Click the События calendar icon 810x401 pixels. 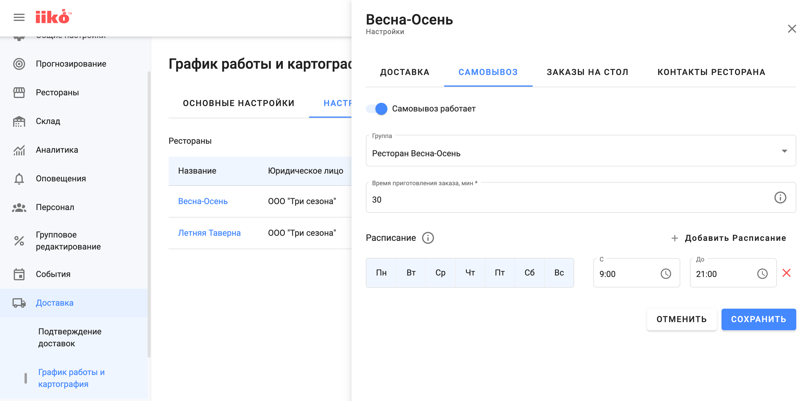[19, 274]
